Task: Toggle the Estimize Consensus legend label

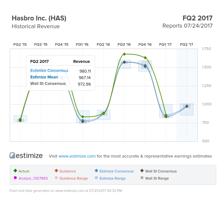Action: point(117,171)
